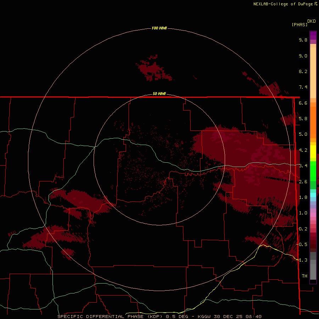Screen dimensions: 319x319
Task: Click the cyan segment of the color bar
Action: point(313,195)
